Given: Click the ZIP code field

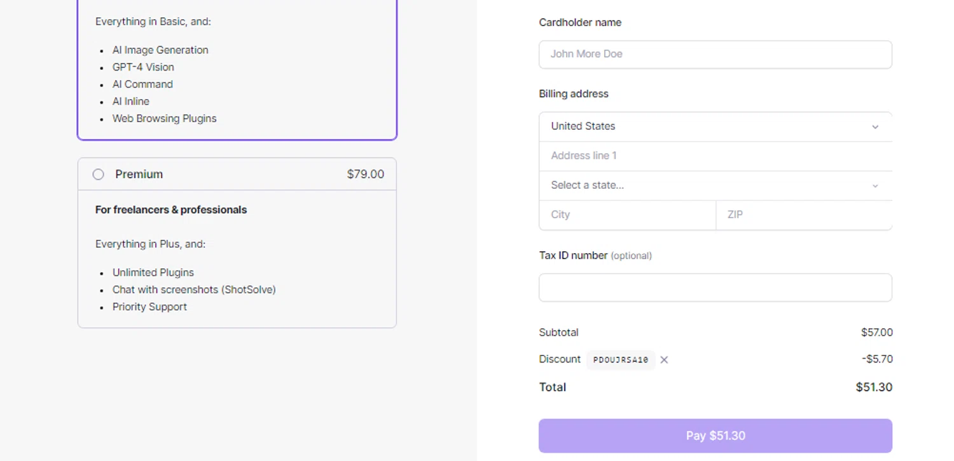Looking at the screenshot, I should click(805, 215).
